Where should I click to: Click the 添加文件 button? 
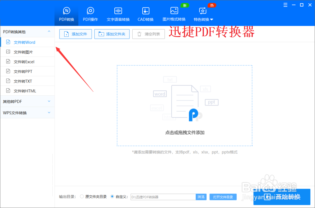pyautogui.click(x=75, y=34)
